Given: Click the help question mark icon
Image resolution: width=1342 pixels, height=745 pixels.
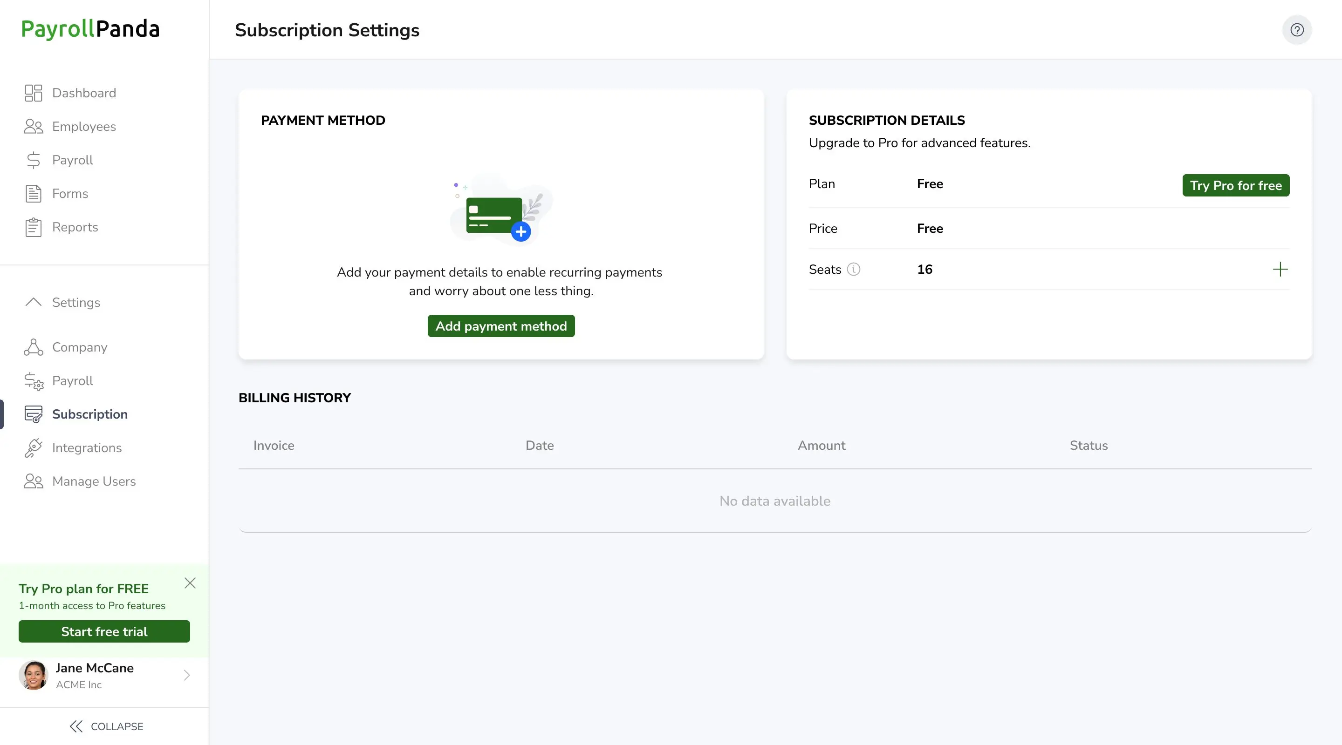Looking at the screenshot, I should (x=1297, y=30).
